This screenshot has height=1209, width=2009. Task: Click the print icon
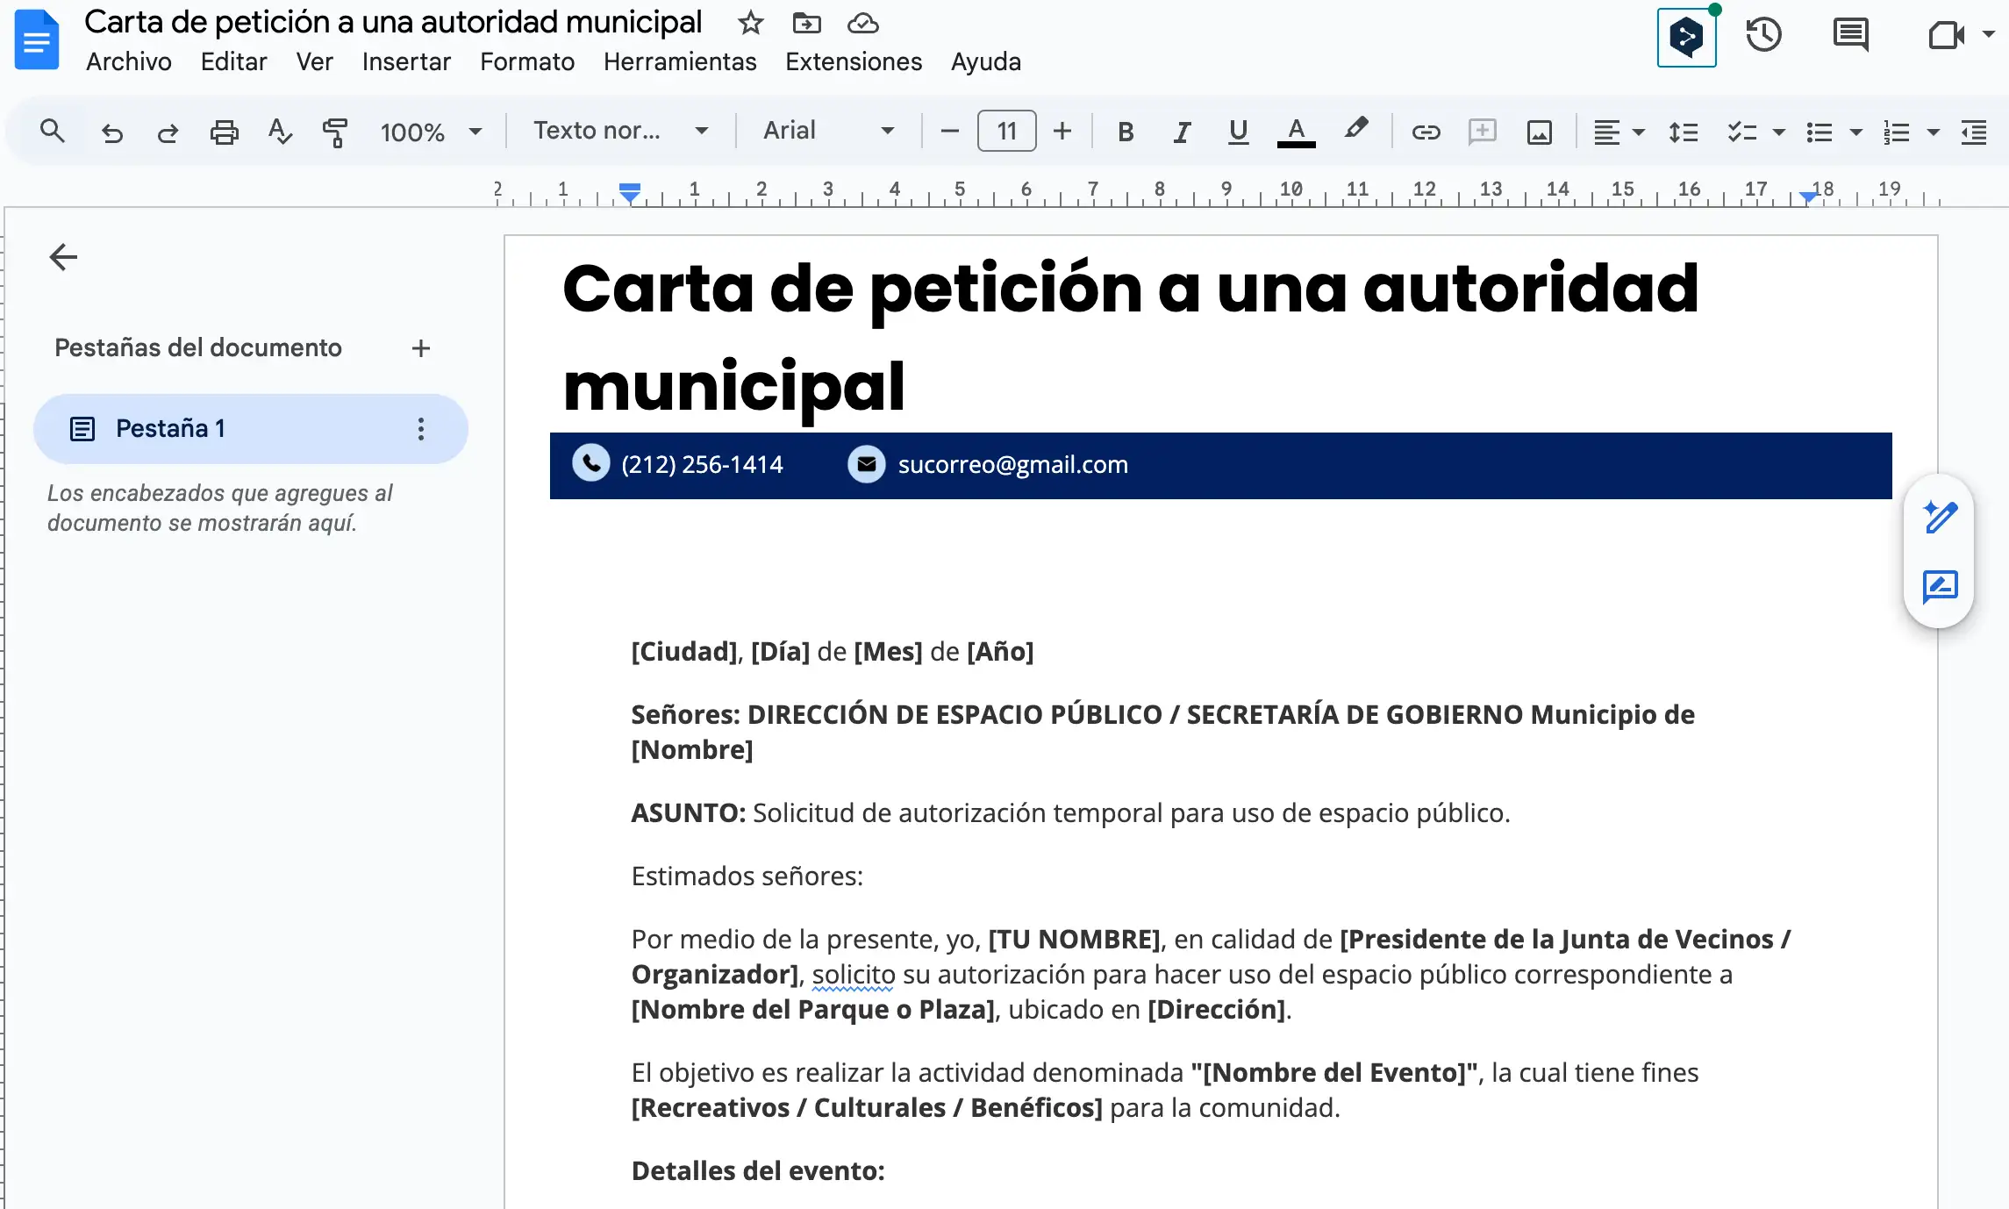224,131
